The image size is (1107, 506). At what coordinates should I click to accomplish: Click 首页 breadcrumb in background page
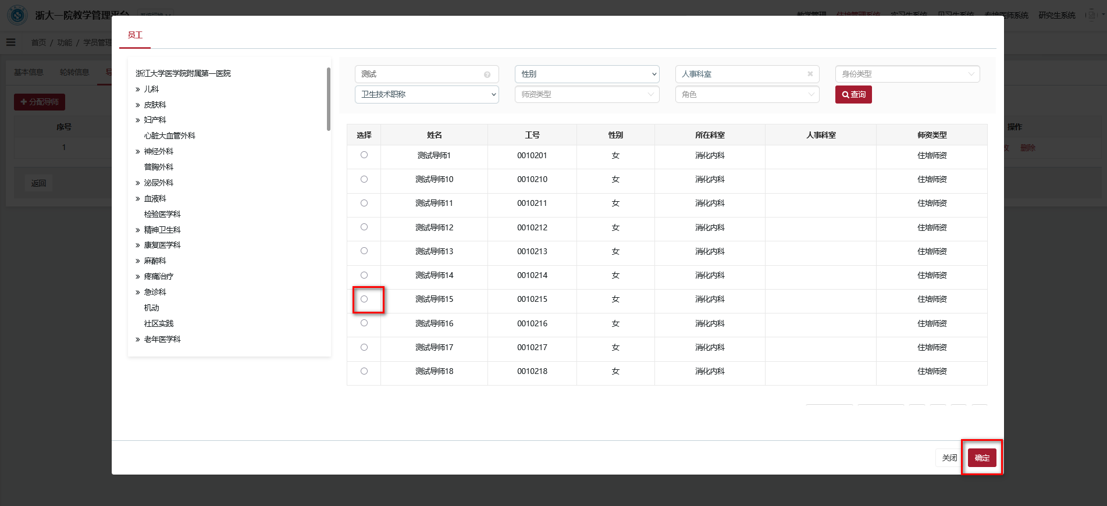(x=38, y=42)
